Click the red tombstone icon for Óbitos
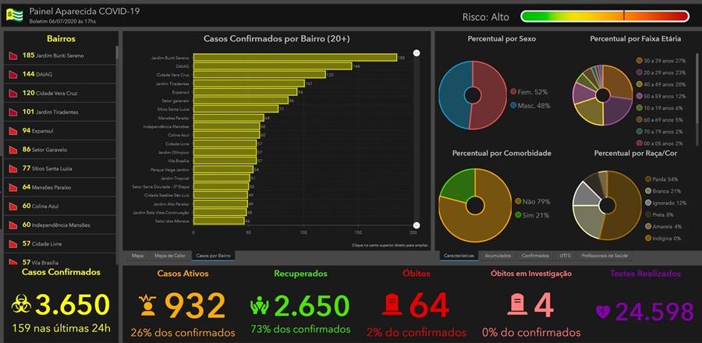 395,305
